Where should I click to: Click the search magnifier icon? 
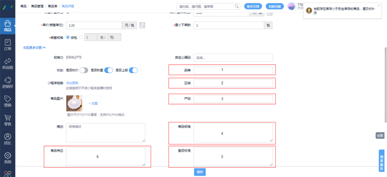[237, 6]
